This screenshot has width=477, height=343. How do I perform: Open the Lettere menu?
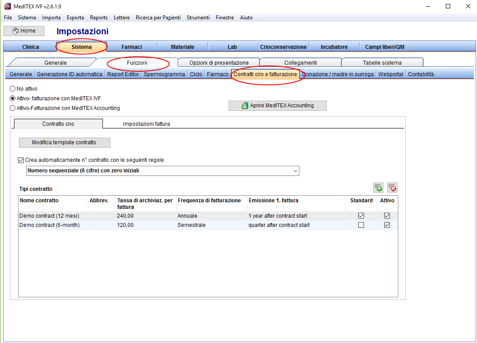(122, 17)
